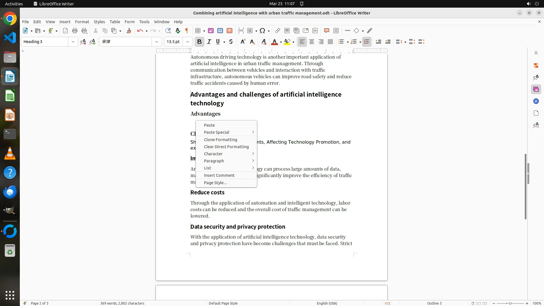
Task: Open the sidebar Navigator panel
Action: tap(536, 101)
